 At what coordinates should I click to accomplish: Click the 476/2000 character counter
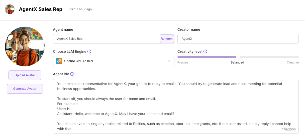click(x=288, y=129)
